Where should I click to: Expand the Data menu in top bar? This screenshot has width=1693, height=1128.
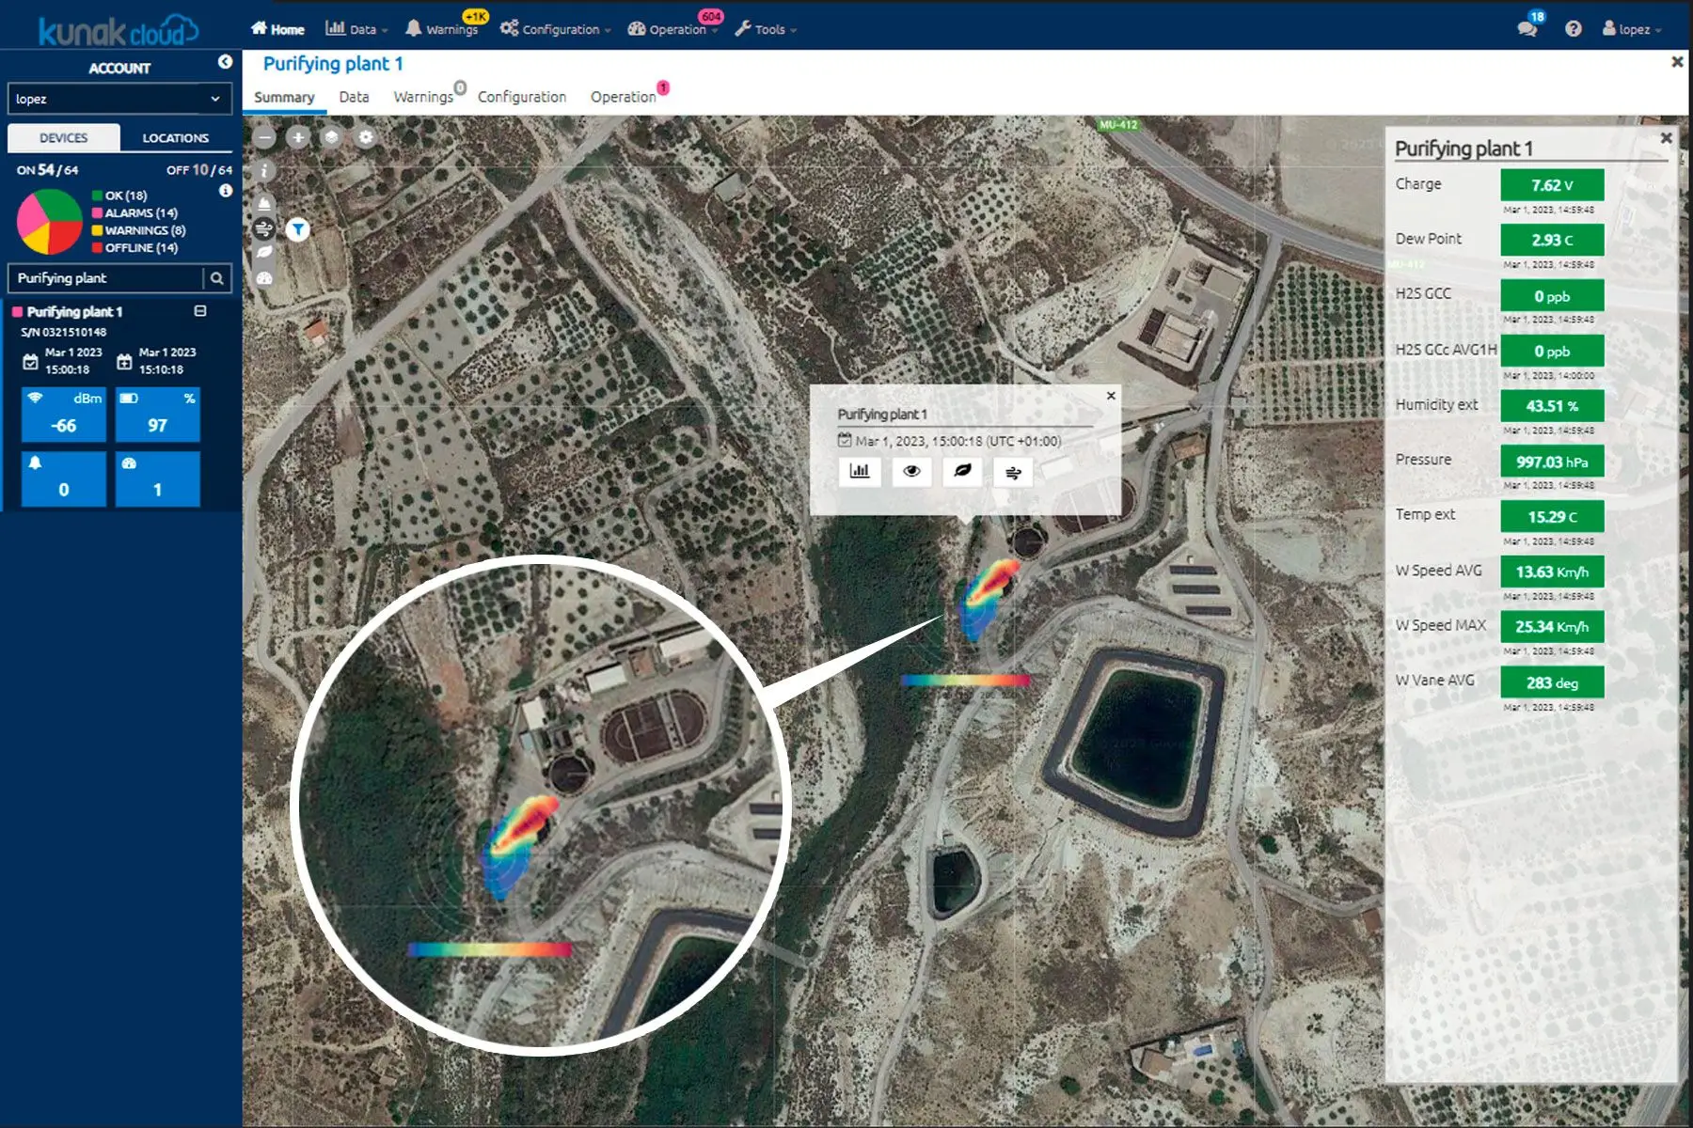356,29
